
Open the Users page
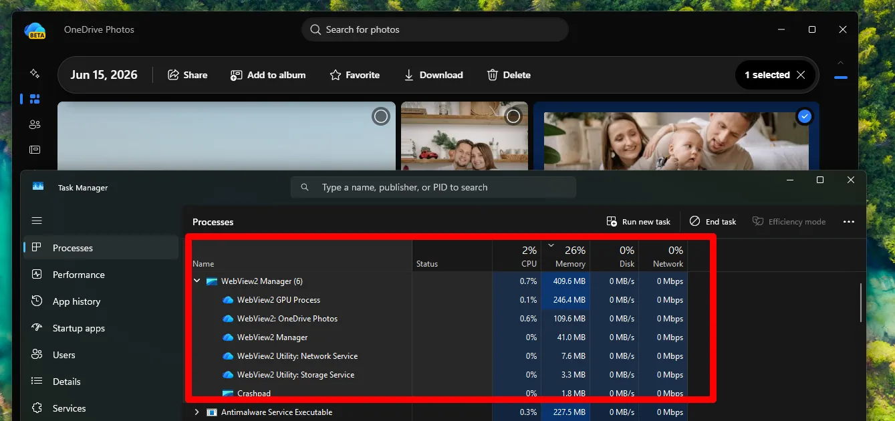102,355
